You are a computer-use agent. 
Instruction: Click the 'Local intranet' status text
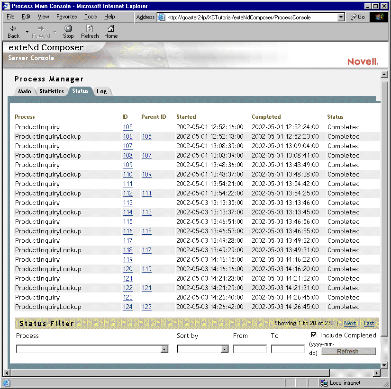click(345, 383)
